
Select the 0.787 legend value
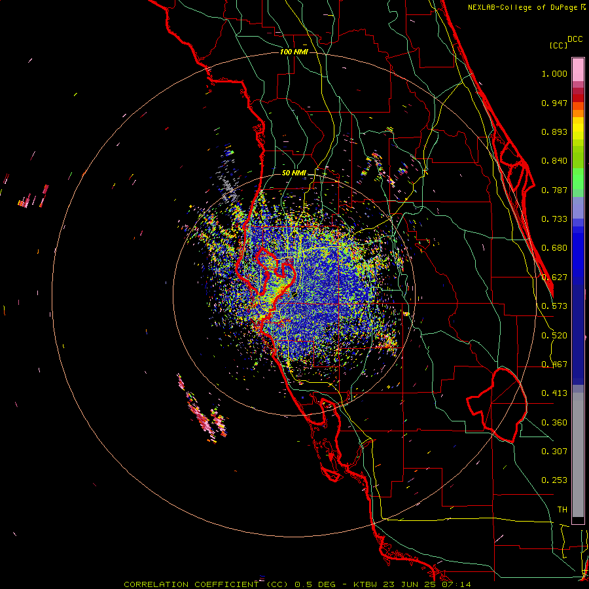click(x=554, y=190)
